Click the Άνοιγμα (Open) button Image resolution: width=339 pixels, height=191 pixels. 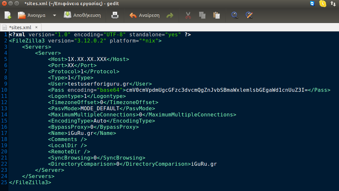click(31, 15)
